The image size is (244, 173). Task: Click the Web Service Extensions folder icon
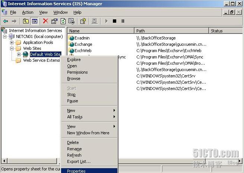pyautogui.click(x=18, y=60)
